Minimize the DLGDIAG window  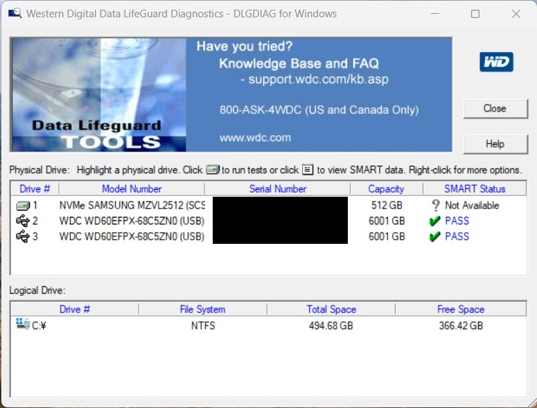[435, 14]
